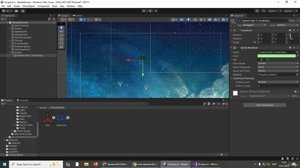Open the Sprite object picker circle

point(297,52)
